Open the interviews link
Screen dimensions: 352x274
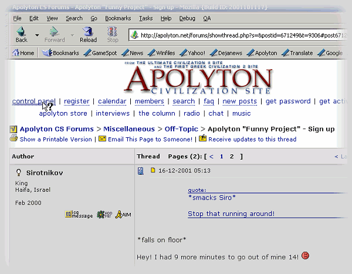click(x=113, y=113)
